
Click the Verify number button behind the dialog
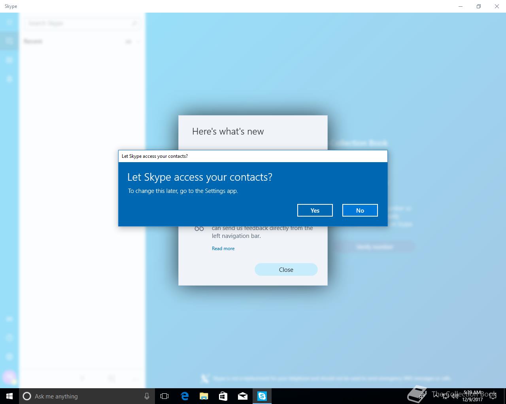375,247
